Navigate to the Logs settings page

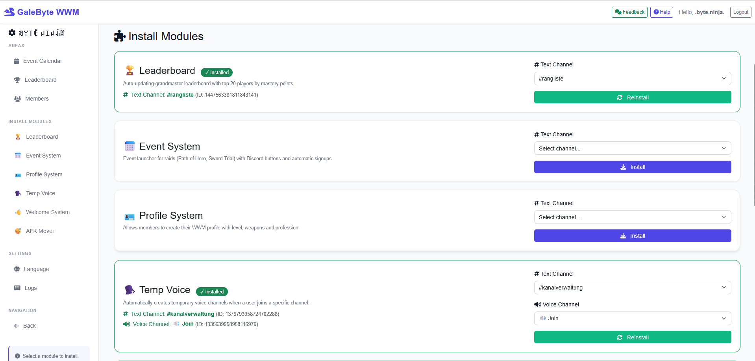(x=30, y=288)
